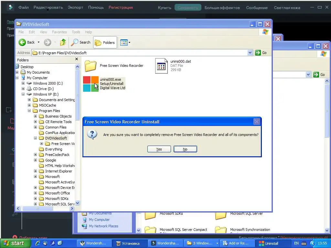Collapse Windows XP (E:) drive node
The width and height of the screenshot is (331, 248).
coord(23,94)
